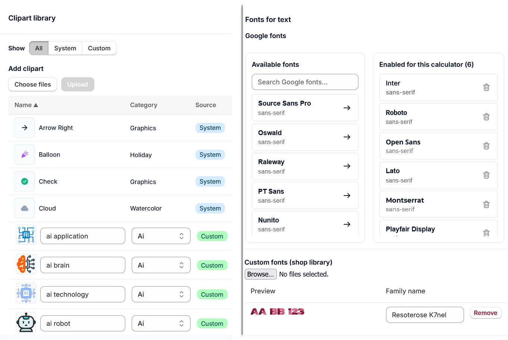The image size is (508, 340).
Task: Click the Source column header
Action: tap(206, 105)
